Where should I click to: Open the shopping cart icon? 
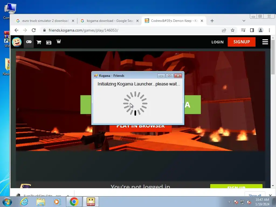pyautogui.click(x=39, y=42)
